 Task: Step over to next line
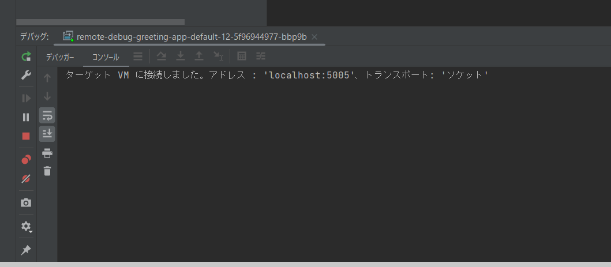[x=162, y=57]
